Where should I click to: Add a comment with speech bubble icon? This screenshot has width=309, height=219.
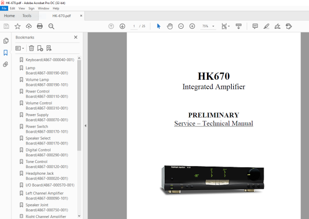[x=255, y=26]
